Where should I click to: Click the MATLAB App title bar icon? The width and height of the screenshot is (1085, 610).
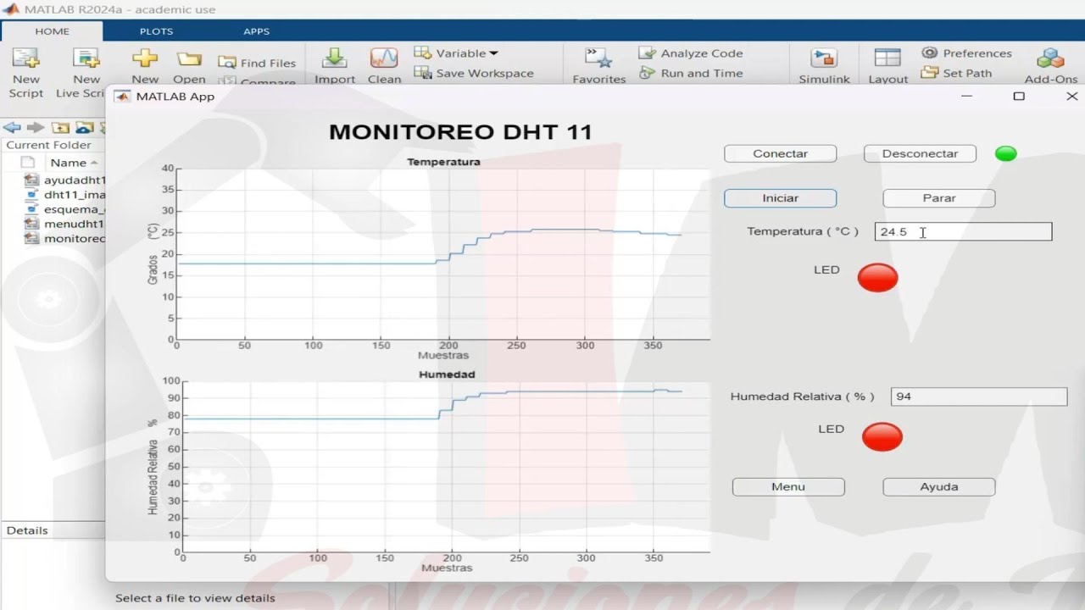[x=122, y=97]
